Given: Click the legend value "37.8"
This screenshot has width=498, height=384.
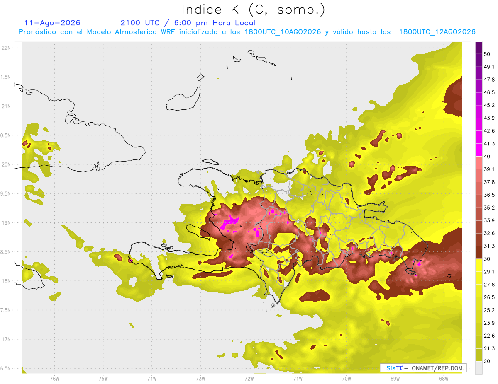Looking at the screenshot, I should click(489, 182).
